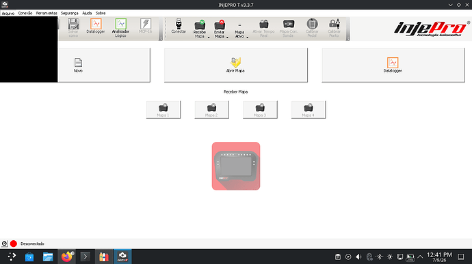Click the Recebe Mapa toolbar icon
The height and width of the screenshot is (264, 472).
[200, 25]
